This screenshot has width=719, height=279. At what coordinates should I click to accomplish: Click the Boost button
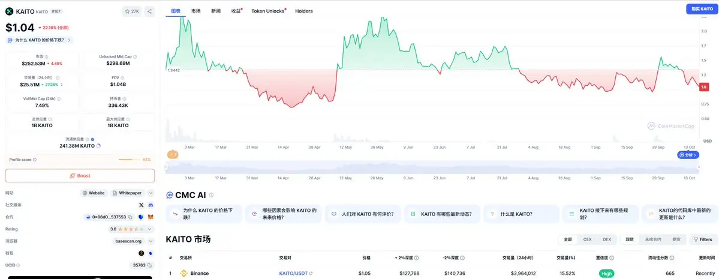coord(80,176)
